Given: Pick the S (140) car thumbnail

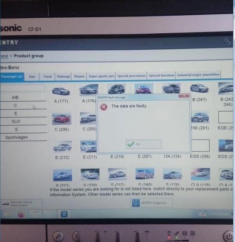Looking at the screenshot, I should (x=145, y=173).
